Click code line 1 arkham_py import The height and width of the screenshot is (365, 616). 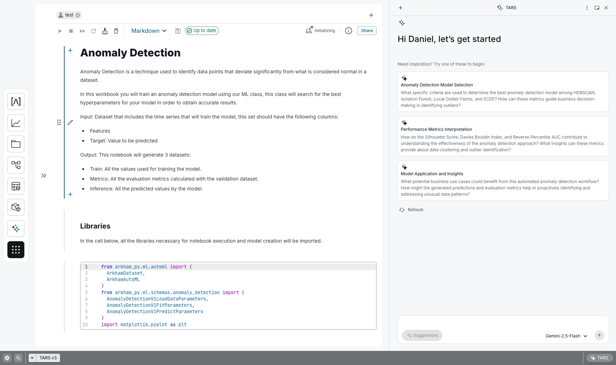pyautogui.click(x=147, y=267)
